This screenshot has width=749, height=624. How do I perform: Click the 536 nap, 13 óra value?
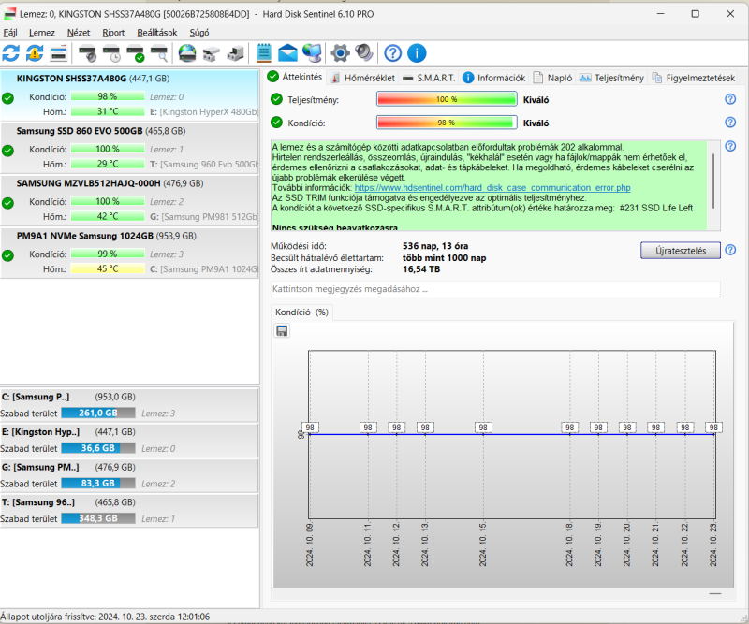point(435,246)
